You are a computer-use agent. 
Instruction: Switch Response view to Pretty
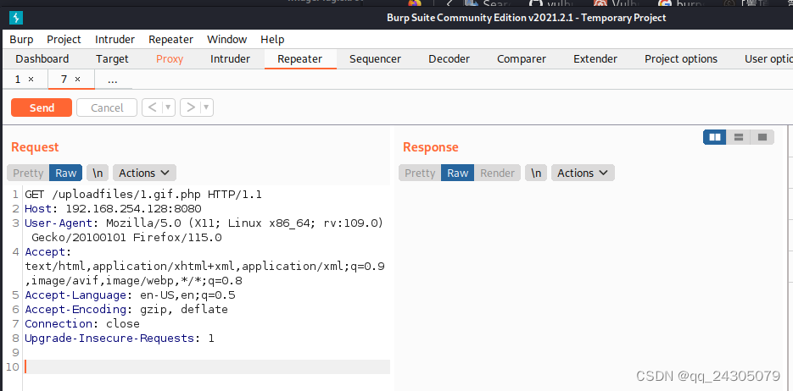(x=420, y=173)
